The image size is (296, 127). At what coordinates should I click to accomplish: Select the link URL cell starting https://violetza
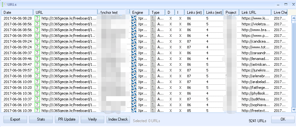tap(255, 24)
